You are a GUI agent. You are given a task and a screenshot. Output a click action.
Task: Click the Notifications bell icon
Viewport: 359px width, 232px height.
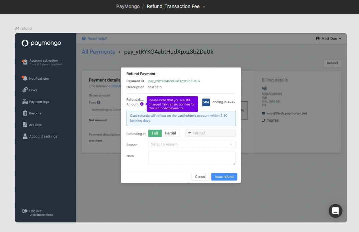(24, 78)
